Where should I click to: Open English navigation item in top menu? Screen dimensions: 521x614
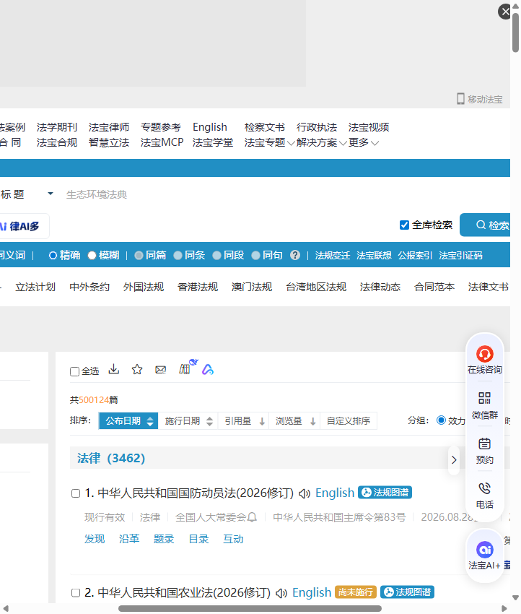pos(210,127)
